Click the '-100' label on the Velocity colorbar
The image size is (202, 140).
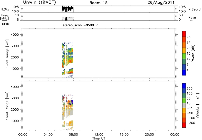191,118
